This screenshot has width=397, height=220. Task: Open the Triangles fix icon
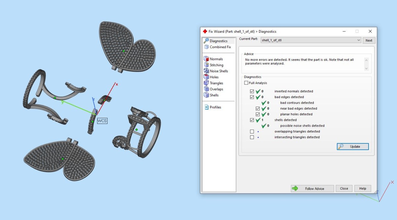(206, 83)
